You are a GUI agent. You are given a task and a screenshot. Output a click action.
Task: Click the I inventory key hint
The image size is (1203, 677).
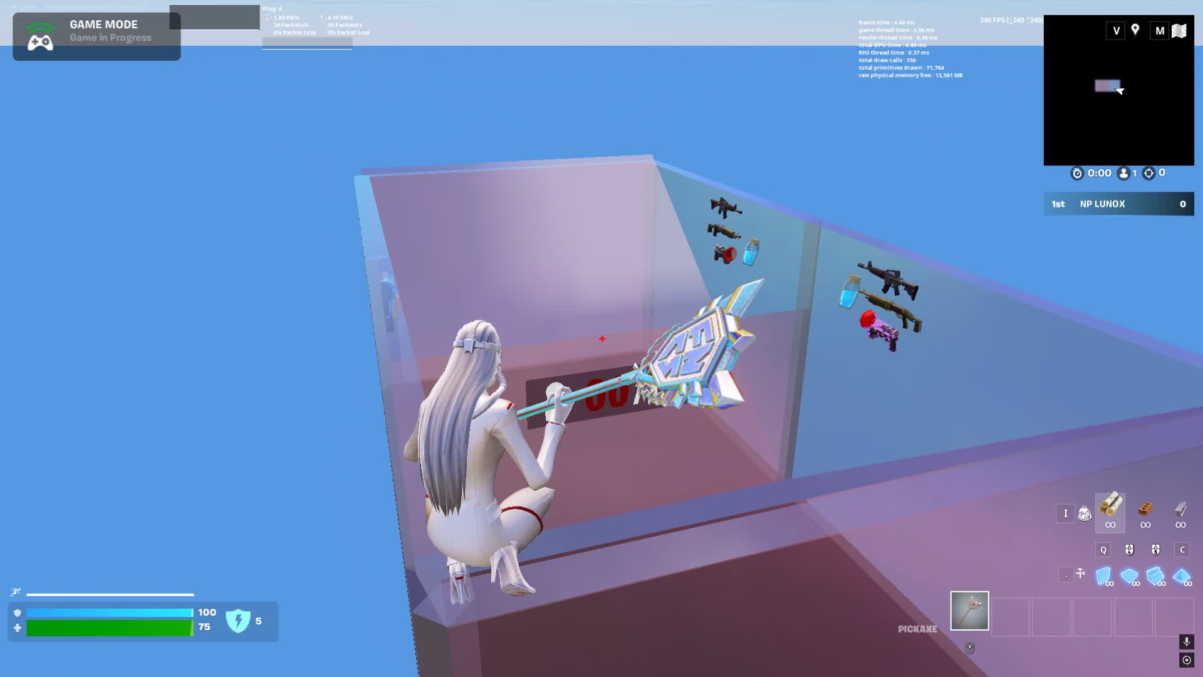coord(1065,513)
